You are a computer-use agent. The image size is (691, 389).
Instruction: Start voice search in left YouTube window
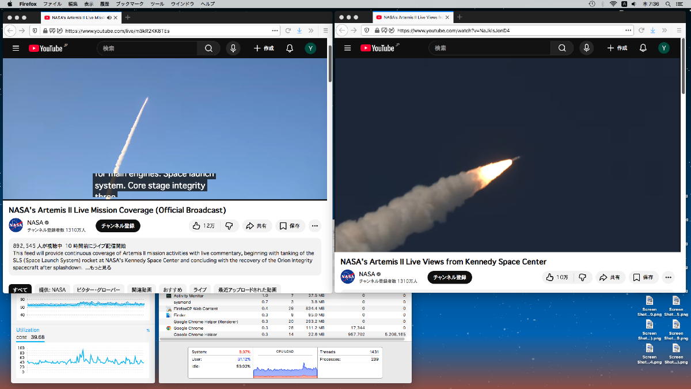(x=233, y=48)
